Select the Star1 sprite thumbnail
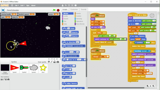The height and width of the screenshot is (90, 160). point(43,68)
